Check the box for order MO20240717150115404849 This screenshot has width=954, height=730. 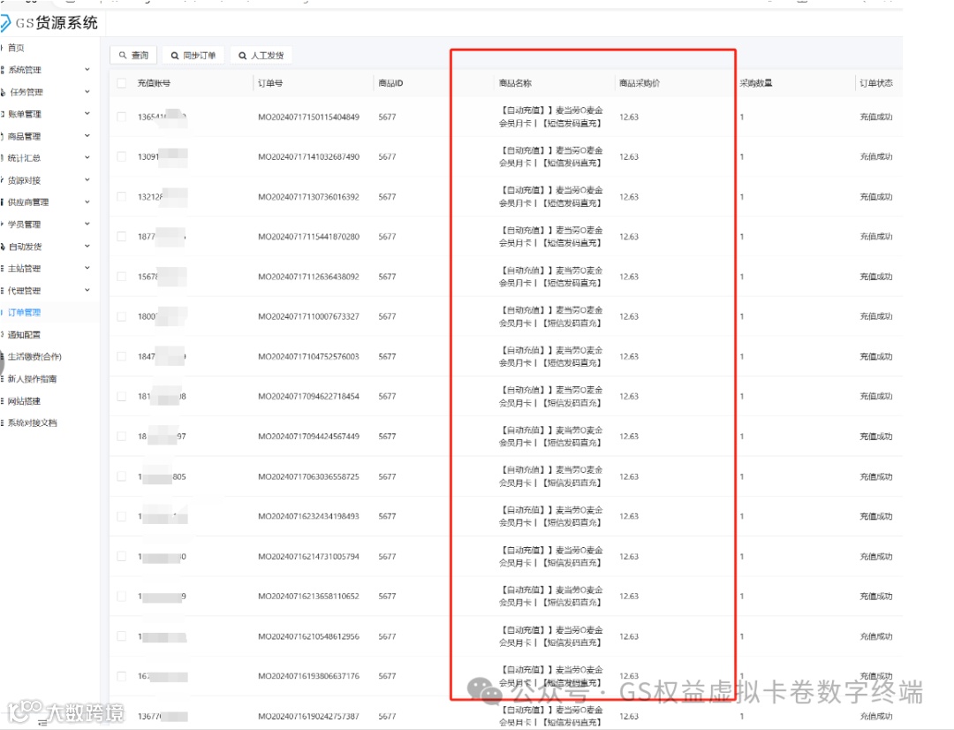(x=122, y=117)
